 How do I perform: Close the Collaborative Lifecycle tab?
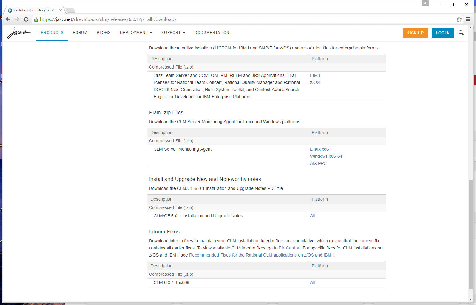(60, 10)
